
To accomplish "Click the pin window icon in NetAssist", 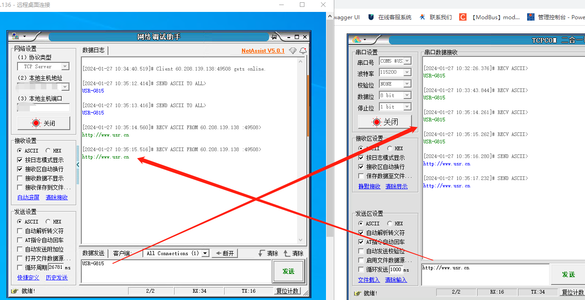I will 274,37.
